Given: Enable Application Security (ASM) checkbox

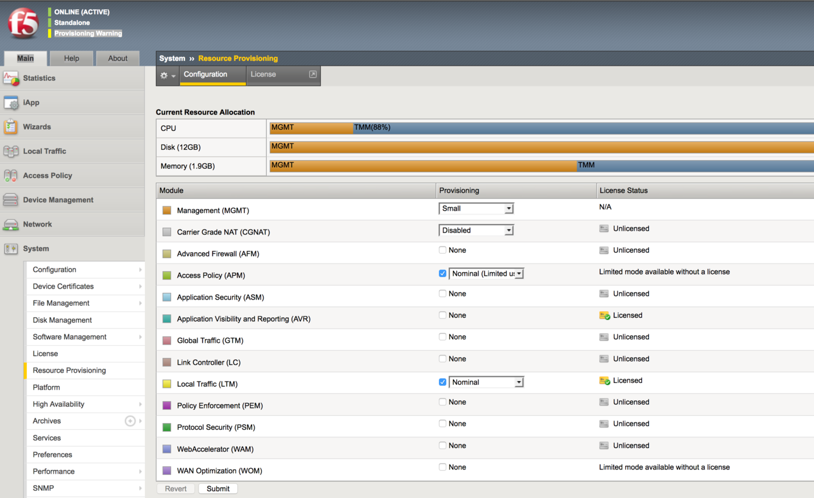Looking at the screenshot, I should [443, 293].
